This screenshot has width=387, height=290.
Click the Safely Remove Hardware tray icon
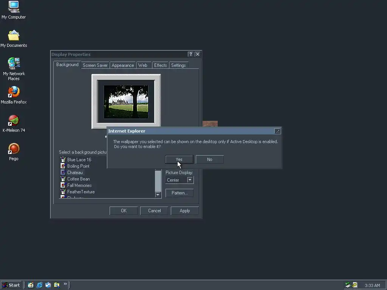(348, 285)
